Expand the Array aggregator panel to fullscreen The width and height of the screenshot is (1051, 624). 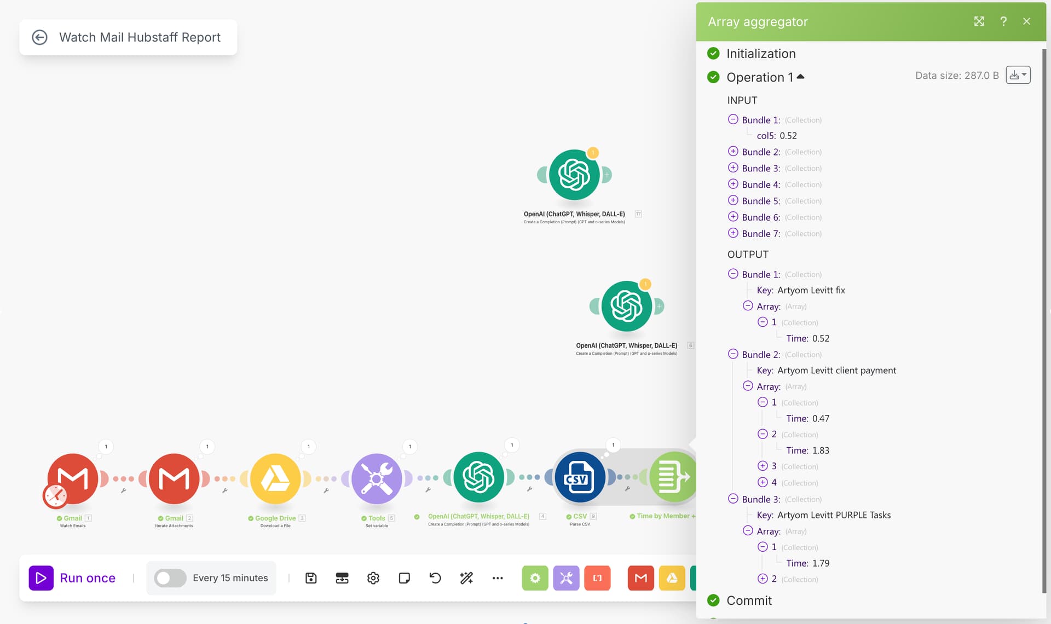(x=979, y=21)
